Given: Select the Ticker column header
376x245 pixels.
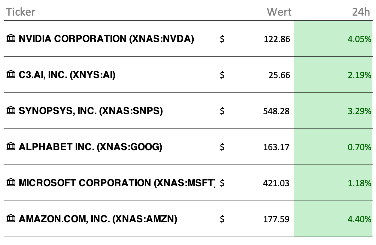Looking at the screenshot, I should [21, 12].
